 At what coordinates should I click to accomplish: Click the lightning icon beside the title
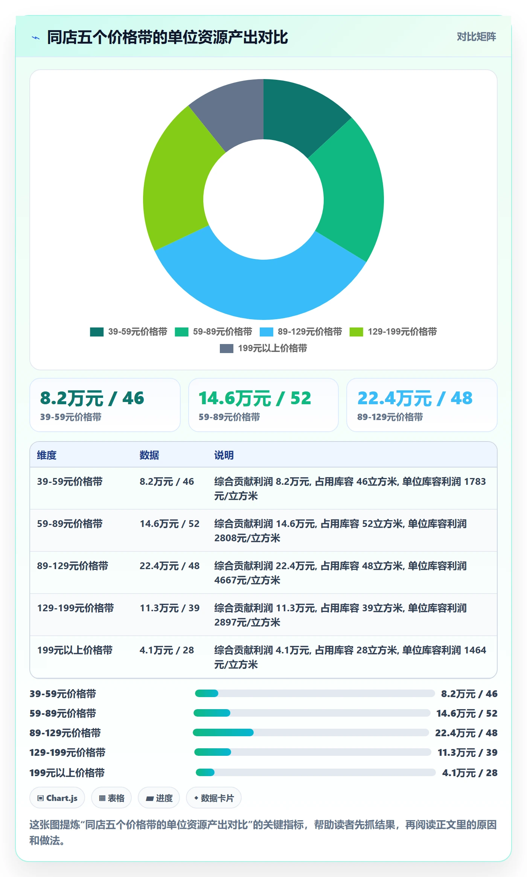click(x=36, y=38)
